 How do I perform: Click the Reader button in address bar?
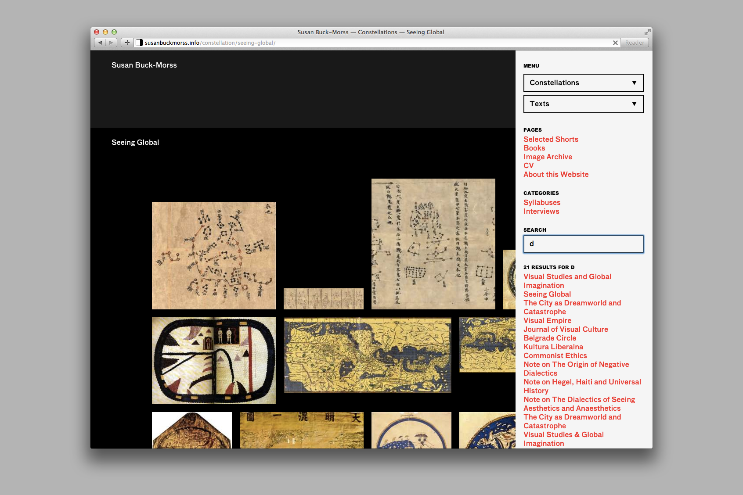tap(635, 43)
